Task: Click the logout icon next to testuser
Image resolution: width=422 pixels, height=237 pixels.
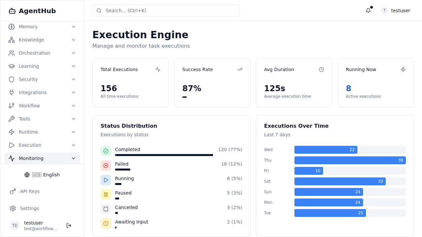Action: point(69,225)
